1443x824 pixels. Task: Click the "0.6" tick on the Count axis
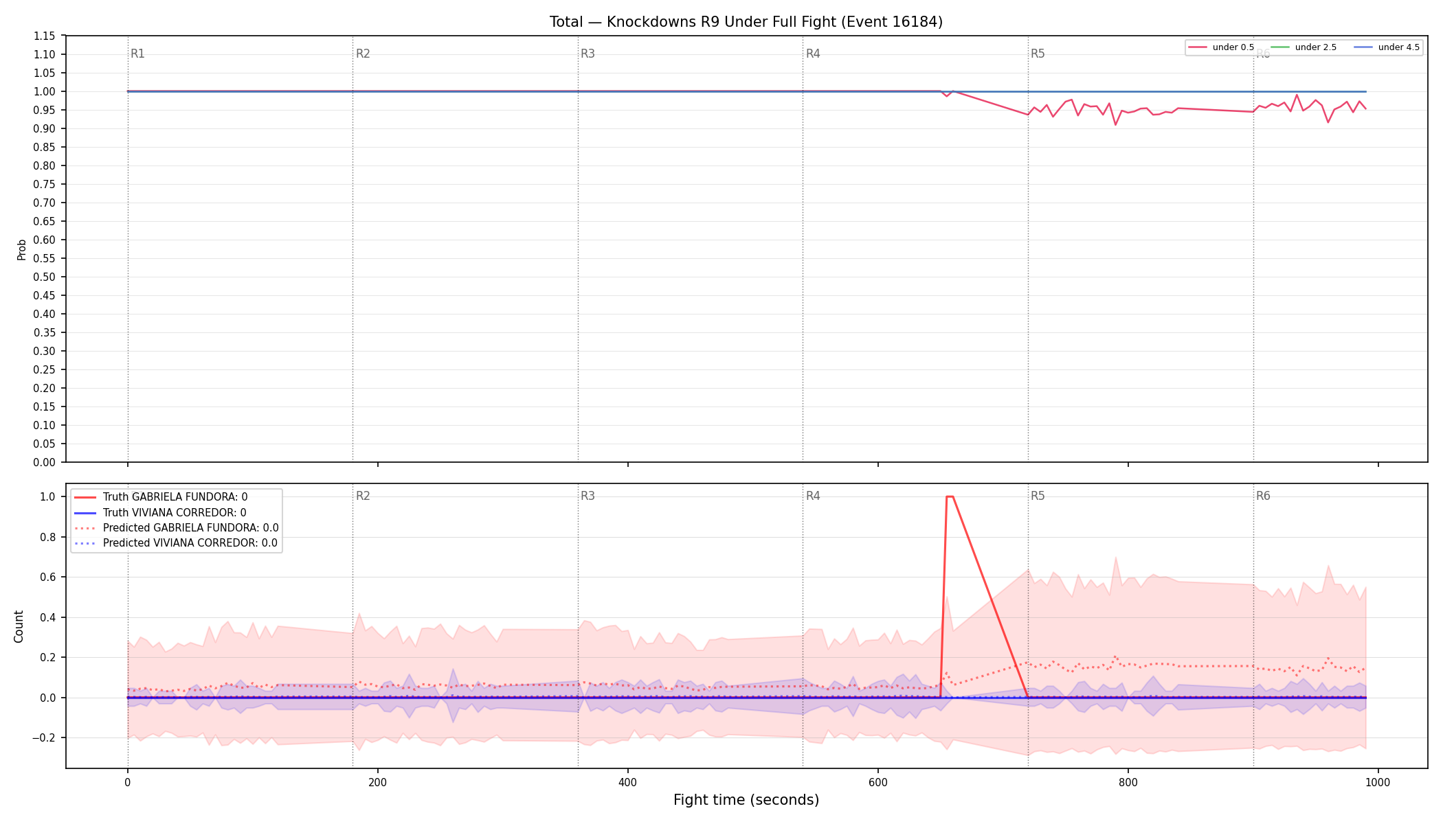48,577
